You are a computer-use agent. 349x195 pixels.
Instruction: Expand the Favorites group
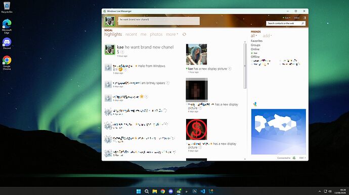pyautogui.click(x=256, y=41)
